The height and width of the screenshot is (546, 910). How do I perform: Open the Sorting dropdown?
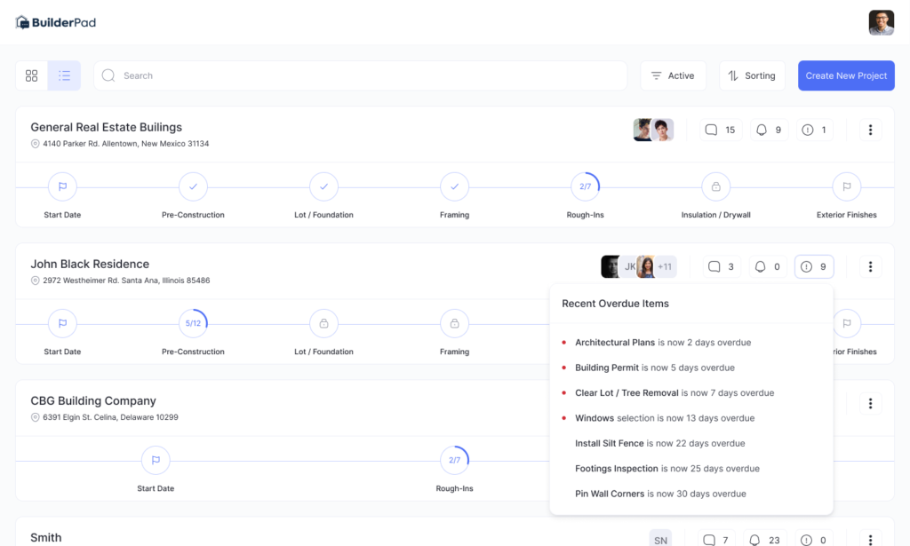point(752,75)
